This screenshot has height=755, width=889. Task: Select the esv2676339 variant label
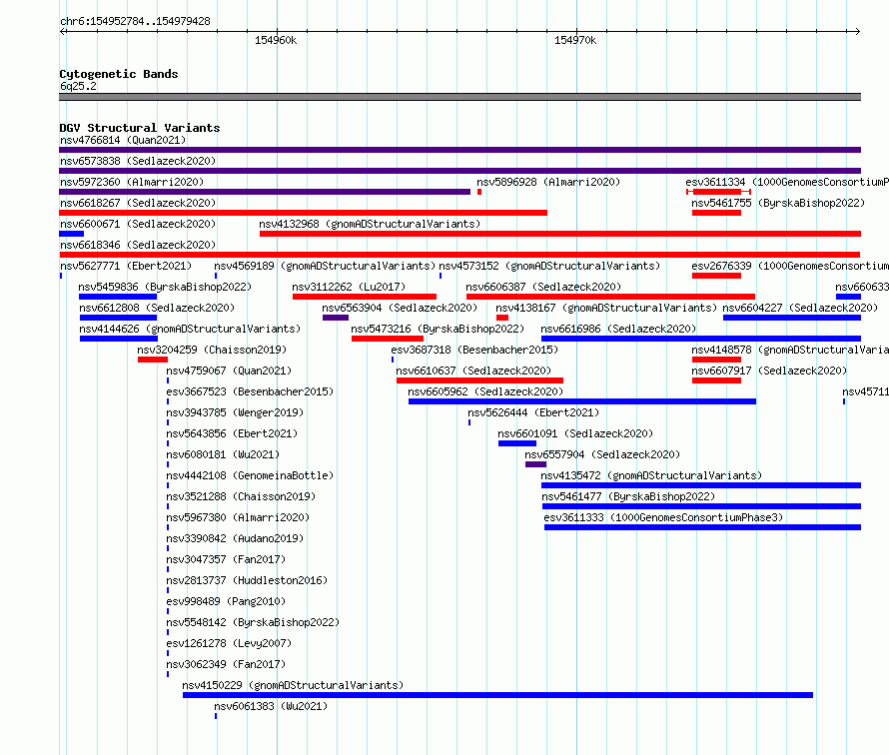click(x=790, y=266)
